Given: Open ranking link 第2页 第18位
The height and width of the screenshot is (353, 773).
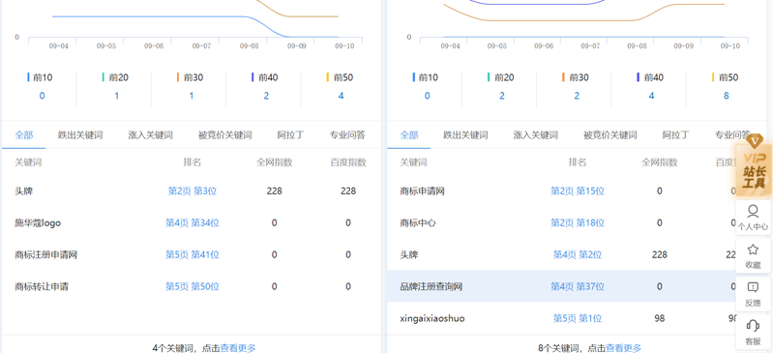Looking at the screenshot, I should coord(578,222).
